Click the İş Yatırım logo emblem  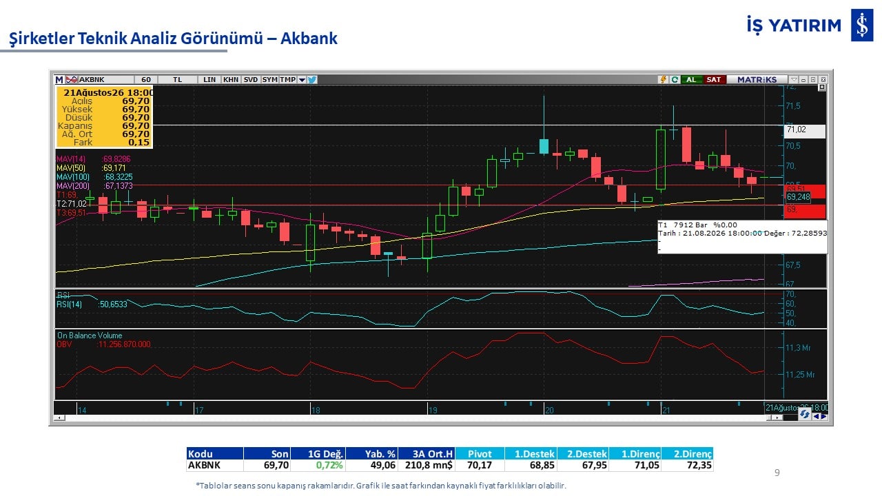(x=862, y=25)
